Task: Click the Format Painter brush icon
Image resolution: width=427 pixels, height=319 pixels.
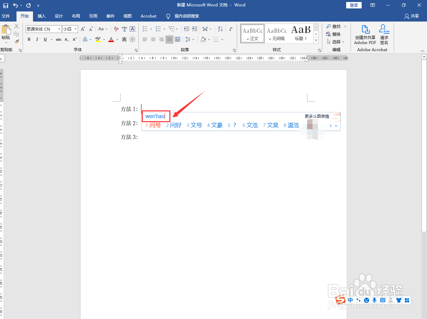Action: coord(17,41)
